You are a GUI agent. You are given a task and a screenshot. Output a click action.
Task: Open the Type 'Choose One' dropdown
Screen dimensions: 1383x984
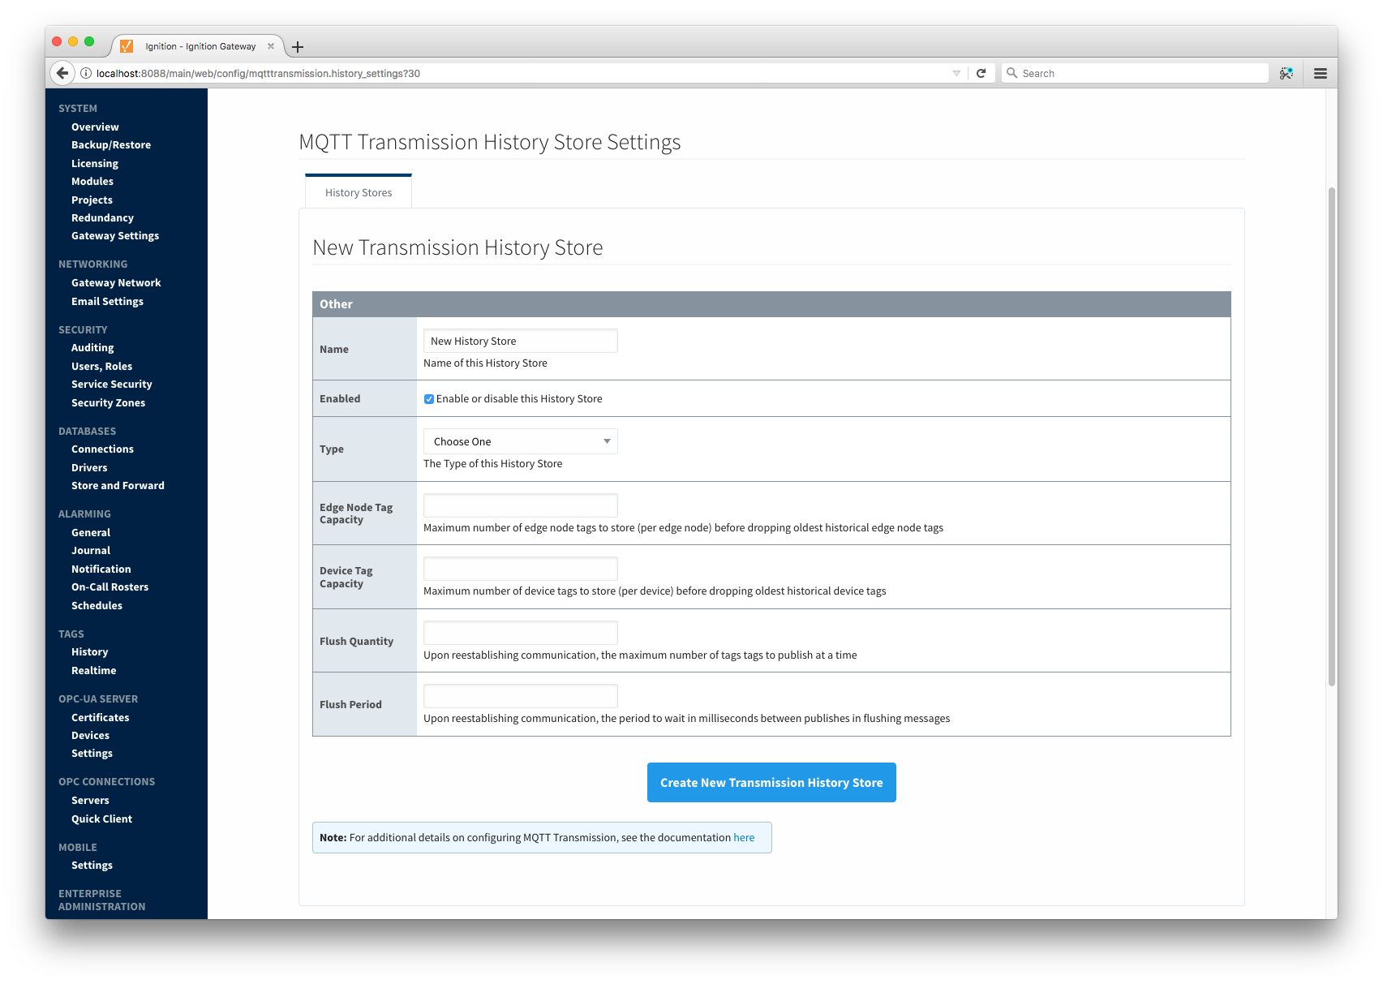point(520,441)
